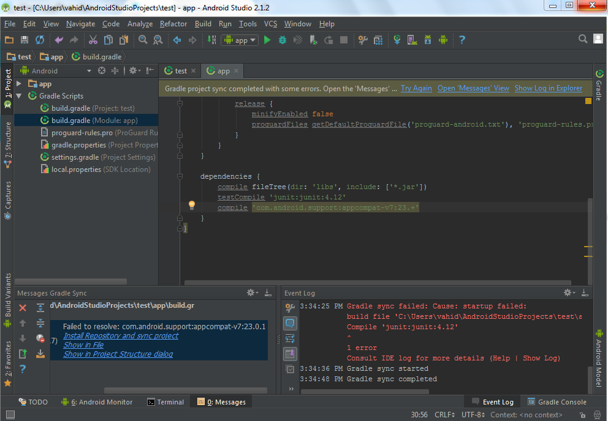The image size is (608, 421).
Task: Click the red X in Messages panel
Action: click(23, 308)
